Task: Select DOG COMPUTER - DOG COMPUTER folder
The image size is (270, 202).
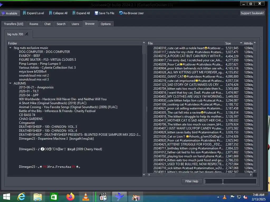Action: pos(44,52)
